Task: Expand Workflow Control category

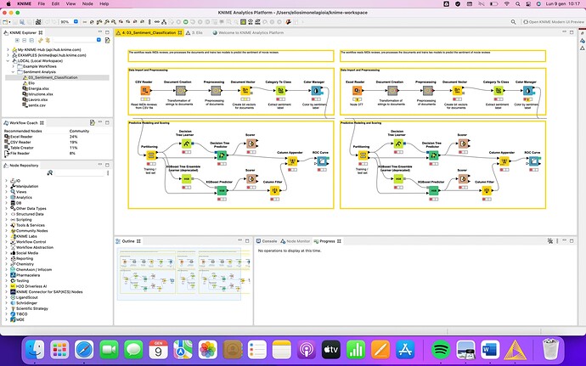Action: pos(6,242)
